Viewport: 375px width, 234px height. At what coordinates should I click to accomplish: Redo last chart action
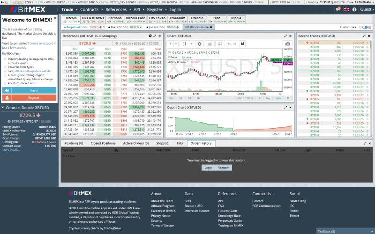pyautogui.click(x=235, y=44)
